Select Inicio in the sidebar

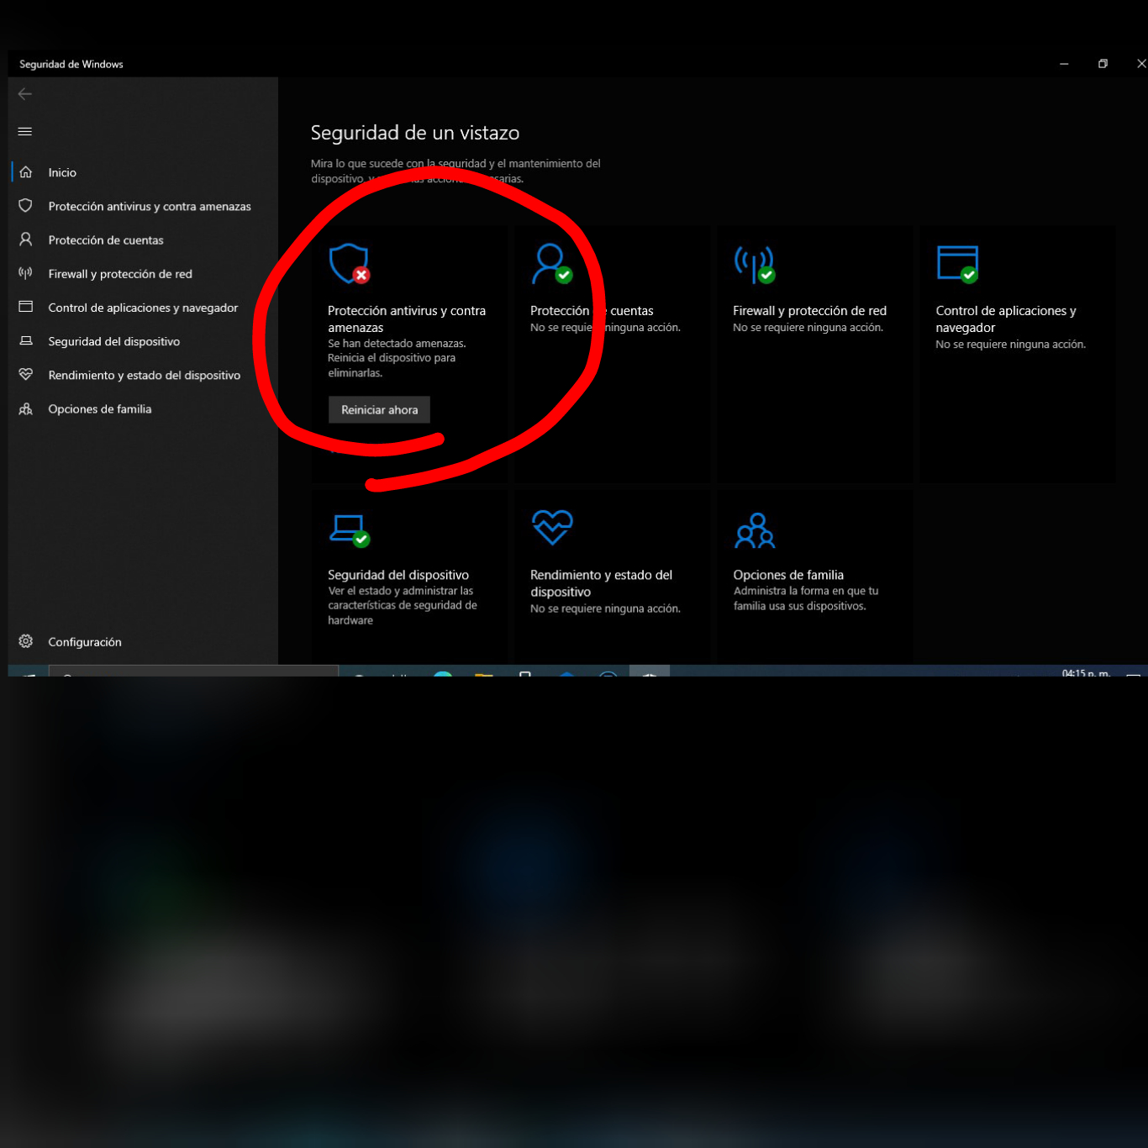click(143, 172)
